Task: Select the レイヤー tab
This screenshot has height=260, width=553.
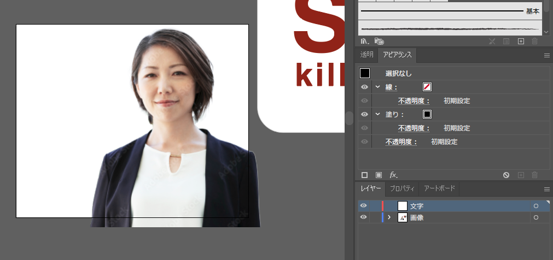Action: 371,188
